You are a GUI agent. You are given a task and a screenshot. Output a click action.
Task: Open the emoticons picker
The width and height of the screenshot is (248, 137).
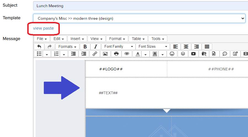click(172, 54)
